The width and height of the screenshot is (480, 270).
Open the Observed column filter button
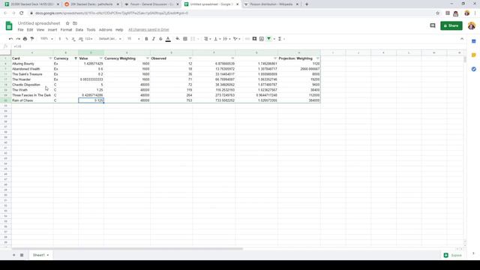coord(190,58)
